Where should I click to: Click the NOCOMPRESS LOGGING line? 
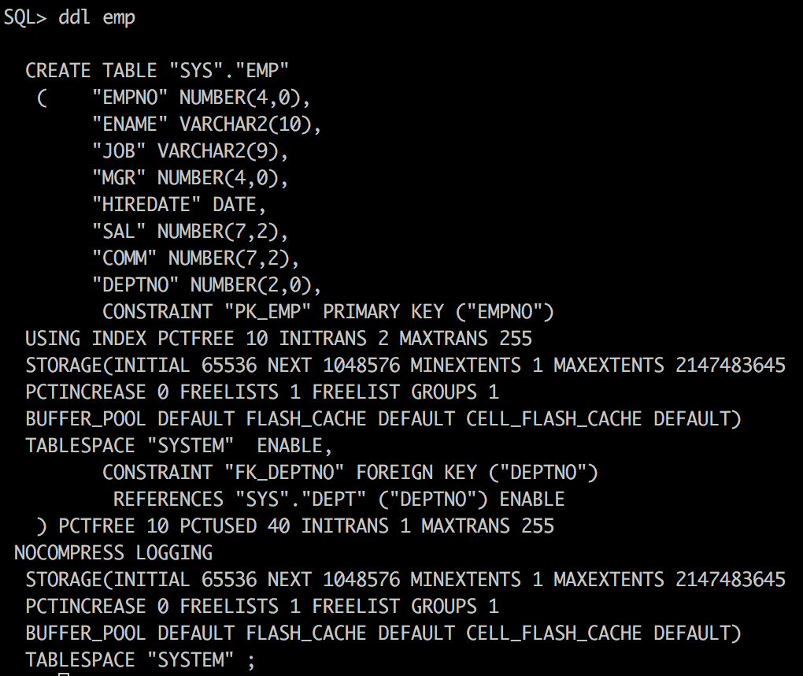click(x=113, y=553)
